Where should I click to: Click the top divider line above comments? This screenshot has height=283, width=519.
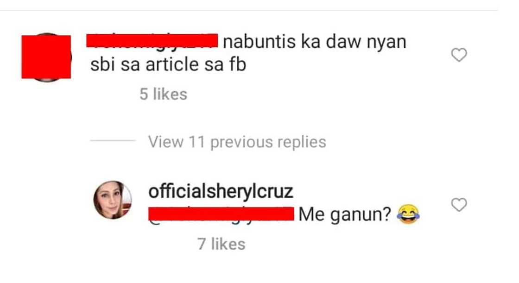[249, 10]
